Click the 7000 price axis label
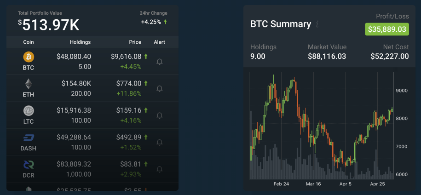Screen dimensions: 421x195 point(402,146)
